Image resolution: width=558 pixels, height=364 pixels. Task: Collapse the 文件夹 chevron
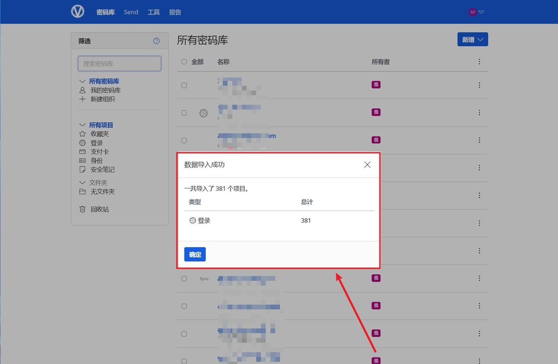(x=82, y=182)
